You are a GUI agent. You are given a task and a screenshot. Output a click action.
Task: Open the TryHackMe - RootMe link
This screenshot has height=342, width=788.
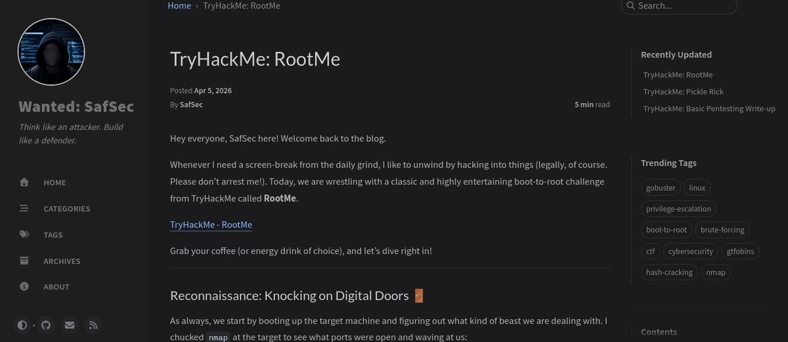211,224
